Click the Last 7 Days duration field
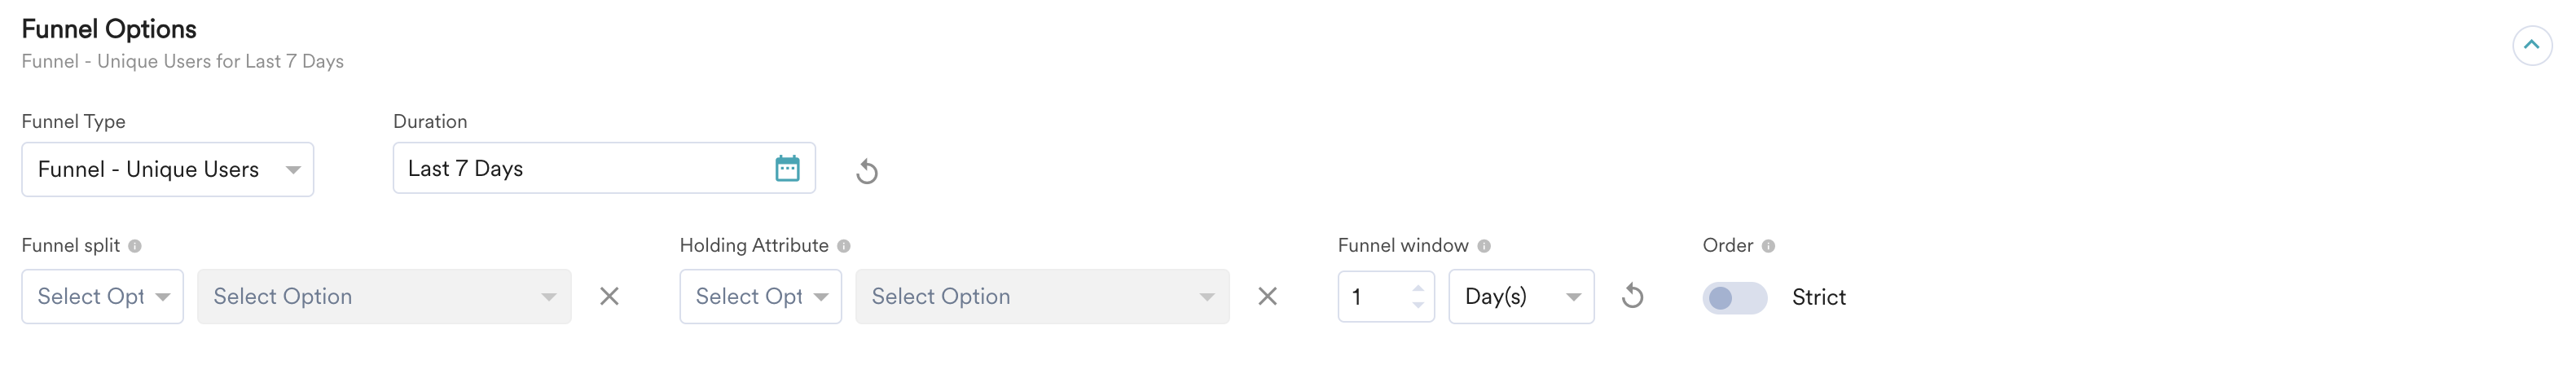This screenshot has height=365, width=2576. tap(580, 168)
